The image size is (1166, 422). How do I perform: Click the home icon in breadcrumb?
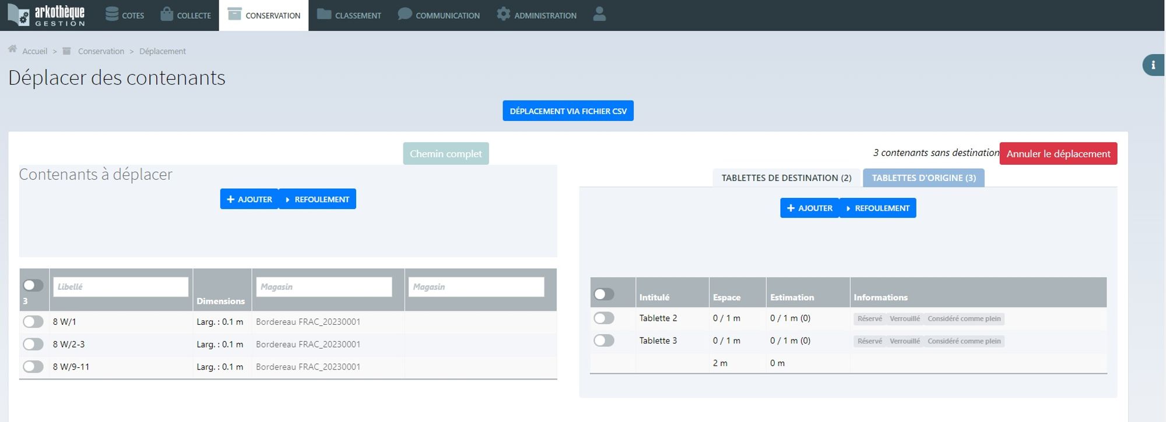(12, 50)
